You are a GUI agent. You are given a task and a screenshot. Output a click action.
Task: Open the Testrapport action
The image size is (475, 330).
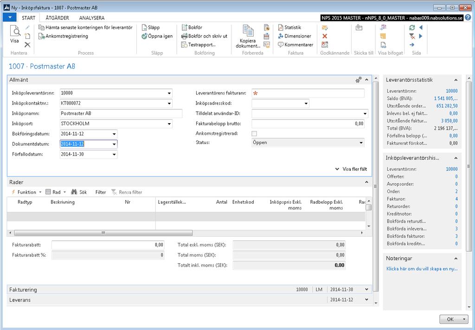[x=199, y=45]
